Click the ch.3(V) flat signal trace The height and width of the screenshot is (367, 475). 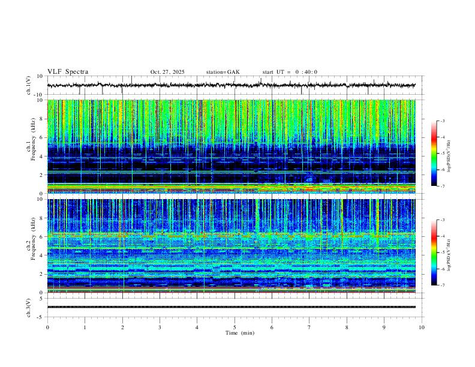click(x=232, y=307)
